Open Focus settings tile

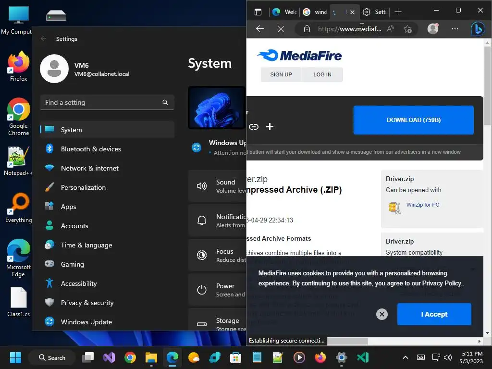point(217,255)
